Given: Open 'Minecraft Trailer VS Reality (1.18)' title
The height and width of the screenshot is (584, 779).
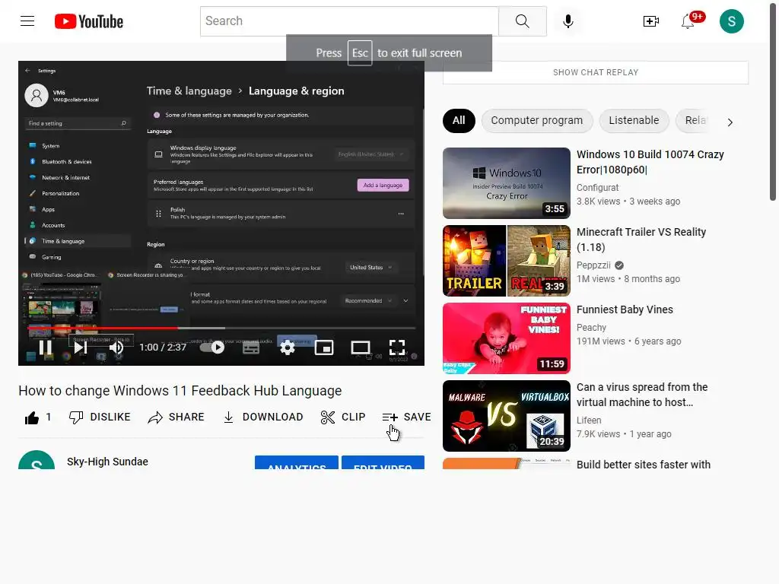Looking at the screenshot, I should [x=641, y=240].
